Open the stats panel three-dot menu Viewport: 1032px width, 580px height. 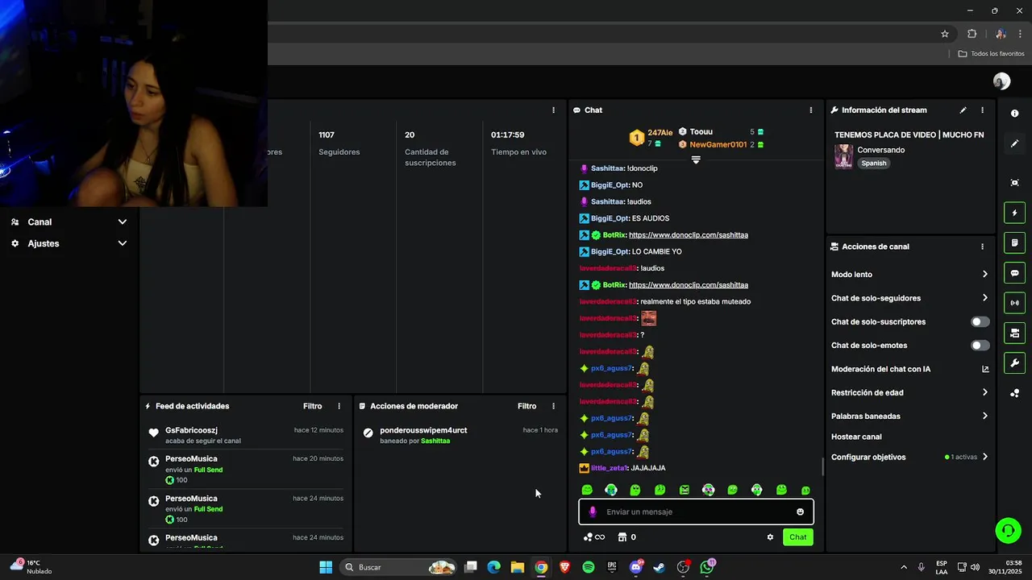553,110
